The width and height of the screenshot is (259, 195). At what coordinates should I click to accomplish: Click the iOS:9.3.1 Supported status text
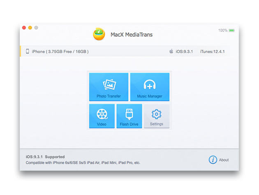(45, 157)
